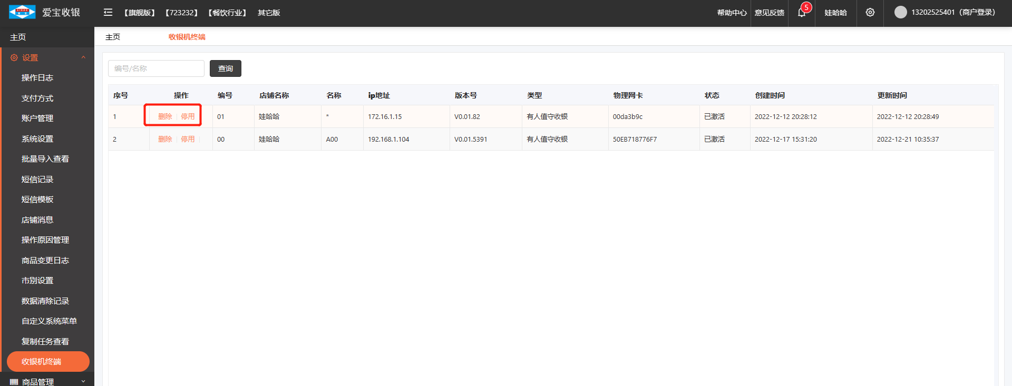Disable terminal 00 via 停用 link
This screenshot has height=386, width=1012.
(x=188, y=139)
